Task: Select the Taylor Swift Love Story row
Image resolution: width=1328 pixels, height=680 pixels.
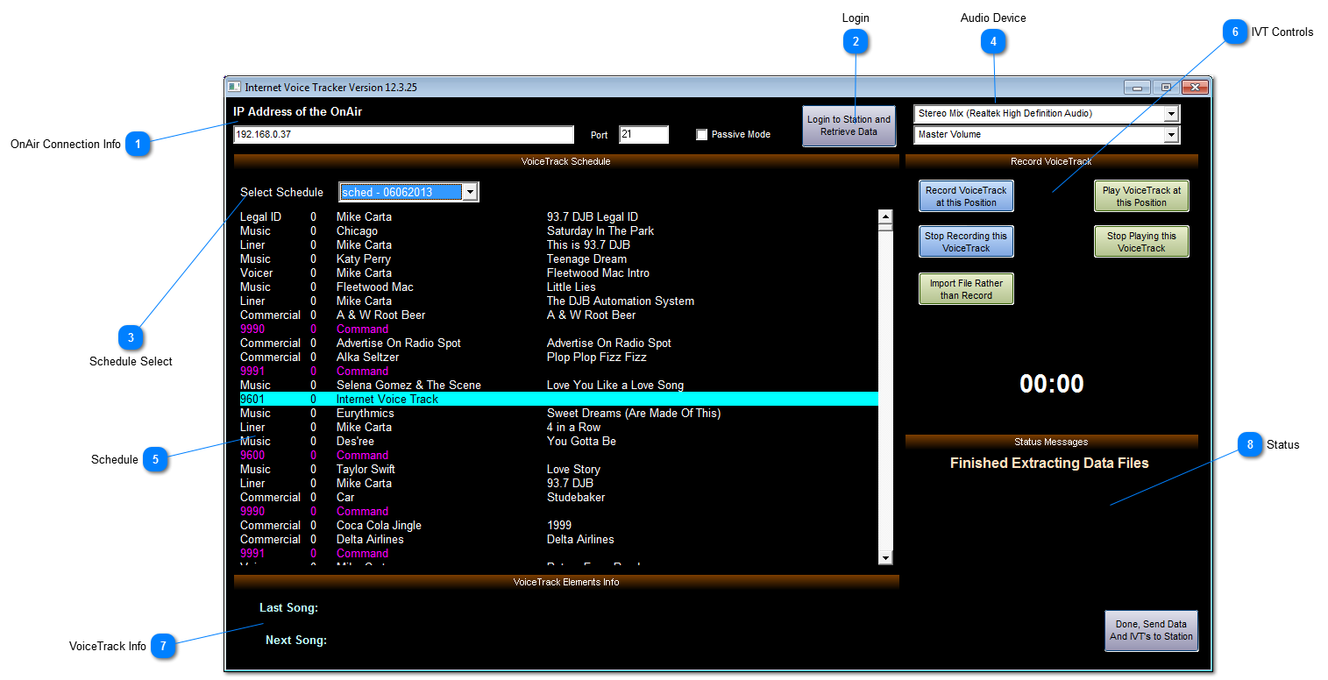Action: [x=558, y=469]
